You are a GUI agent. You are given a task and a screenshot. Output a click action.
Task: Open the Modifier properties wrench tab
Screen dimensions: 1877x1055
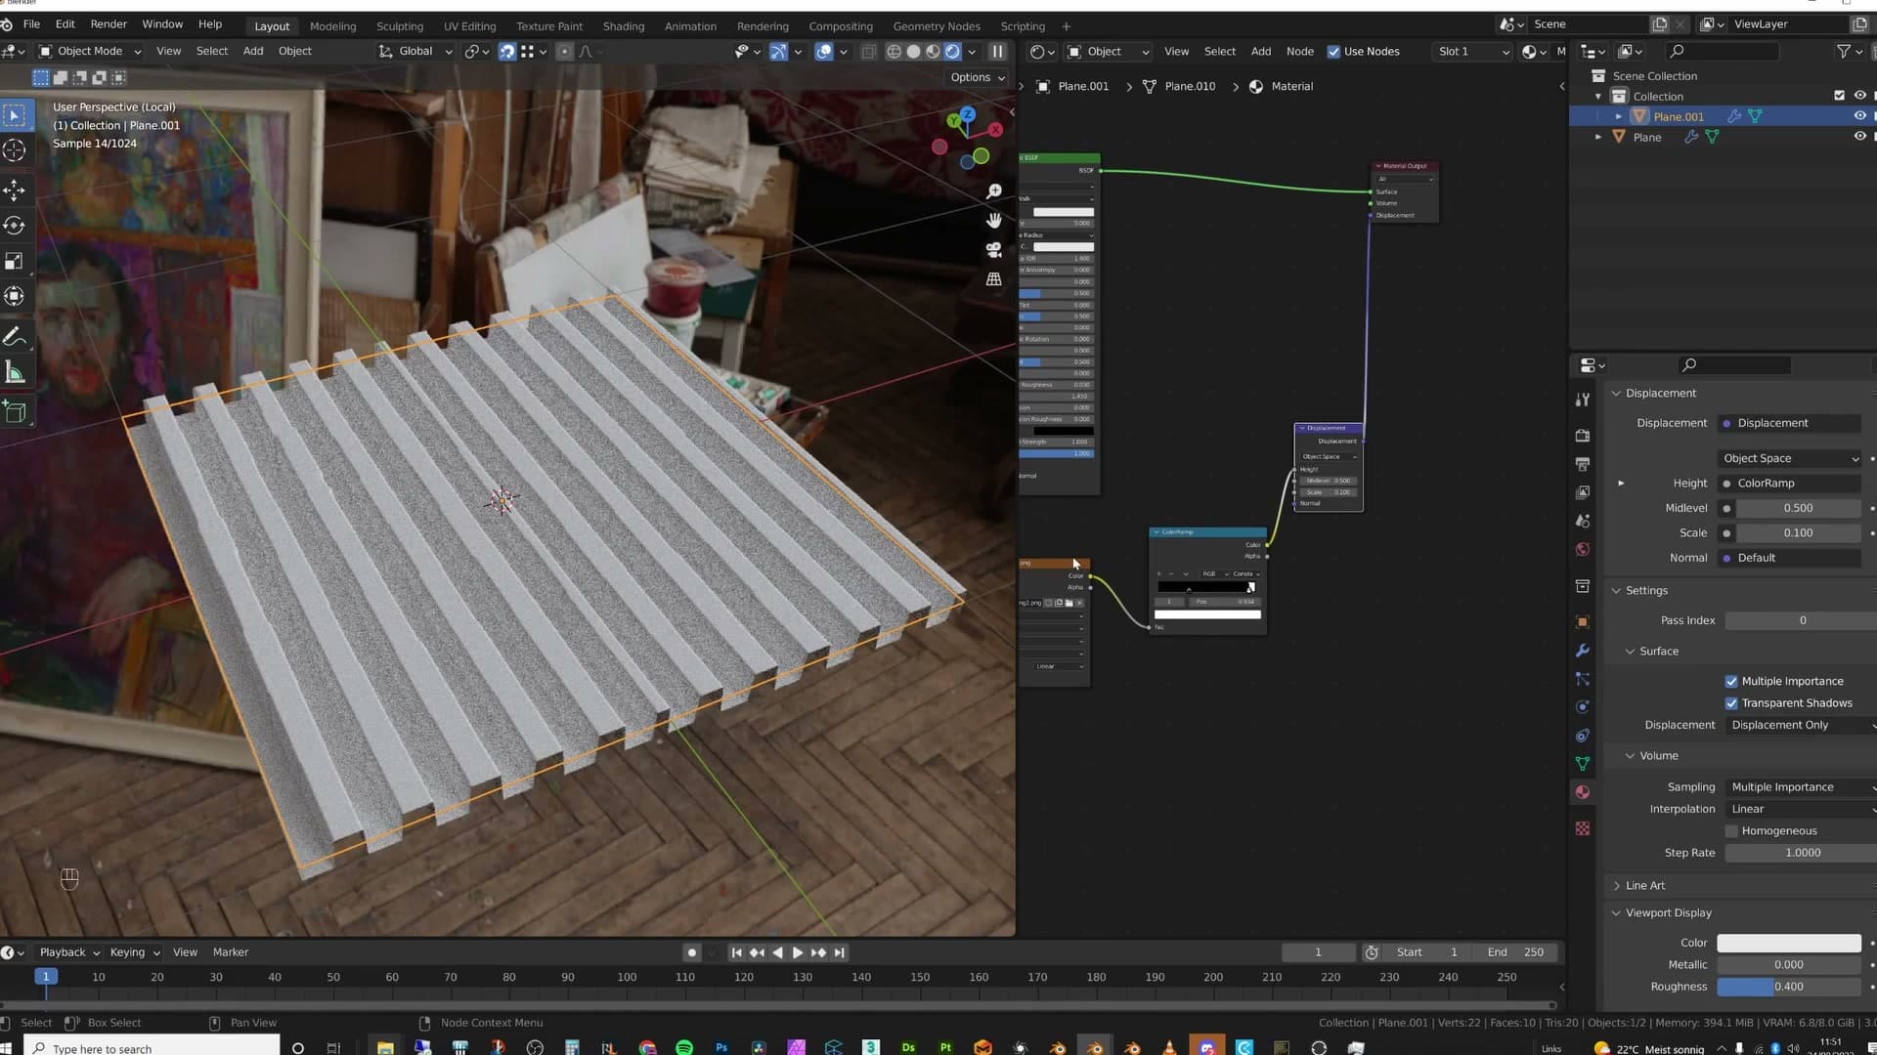click(x=1583, y=651)
